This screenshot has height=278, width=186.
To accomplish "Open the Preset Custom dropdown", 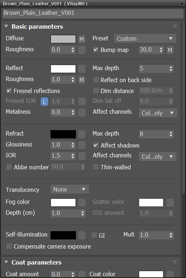I will click(145, 39).
